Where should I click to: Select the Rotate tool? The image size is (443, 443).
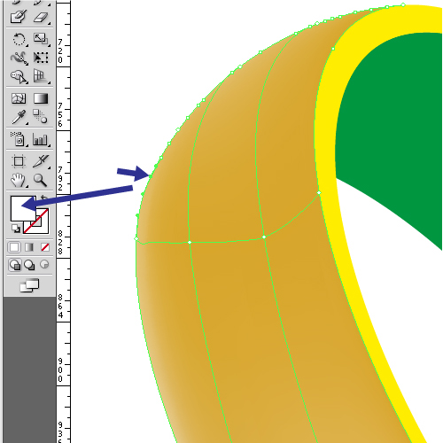[19, 39]
